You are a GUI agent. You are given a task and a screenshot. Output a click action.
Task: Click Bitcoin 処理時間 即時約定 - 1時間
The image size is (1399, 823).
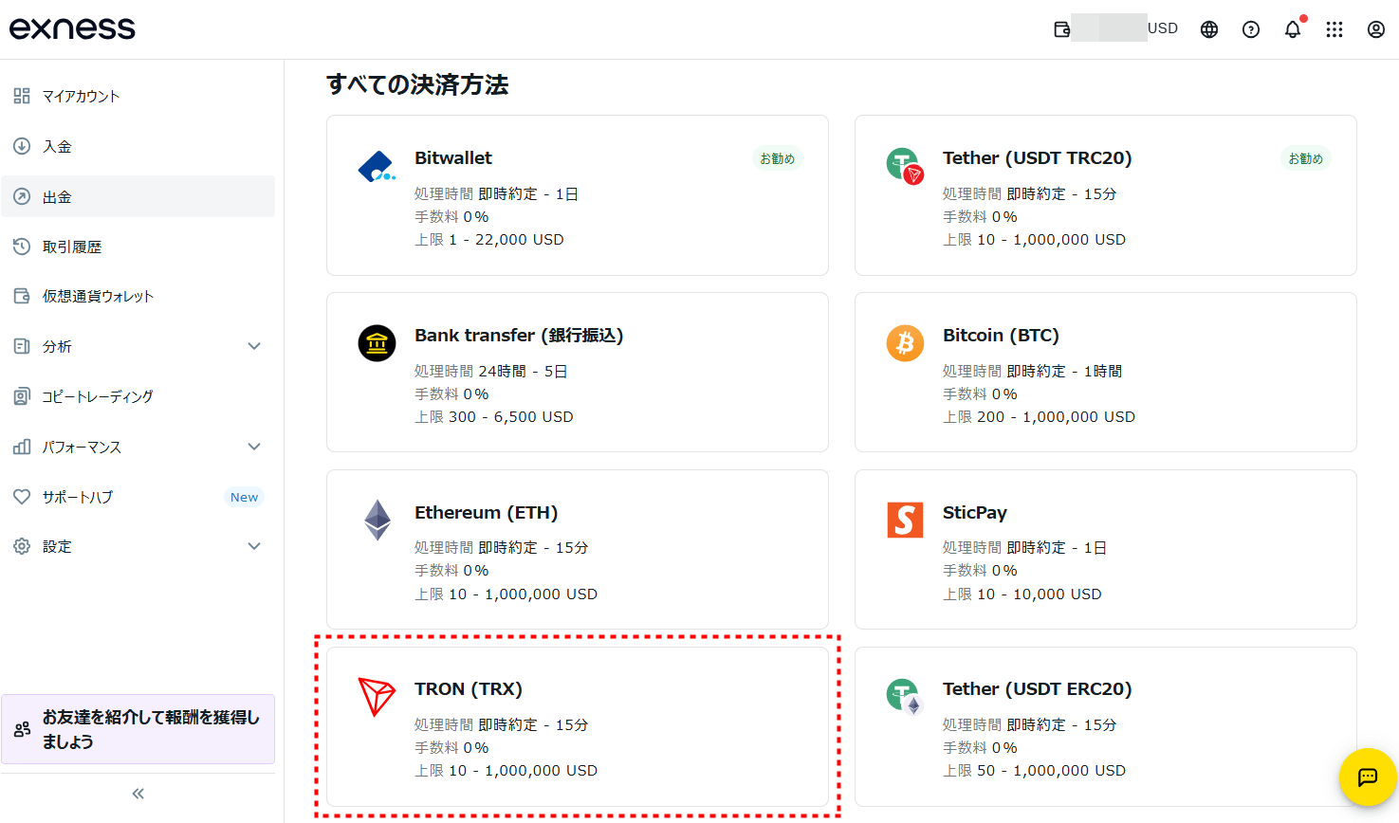[1033, 372]
